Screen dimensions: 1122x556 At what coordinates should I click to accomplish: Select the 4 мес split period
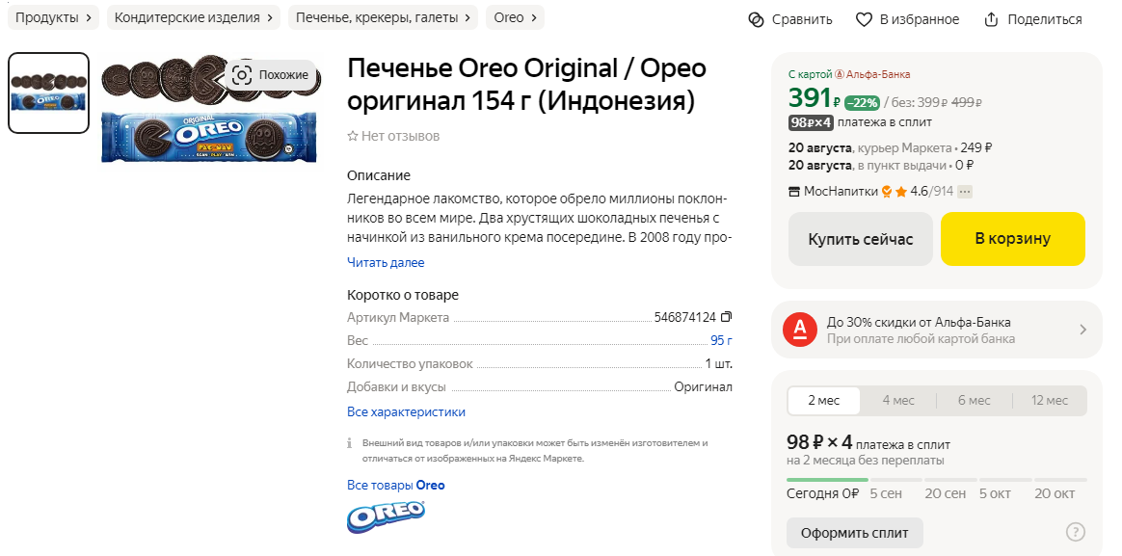tap(898, 401)
